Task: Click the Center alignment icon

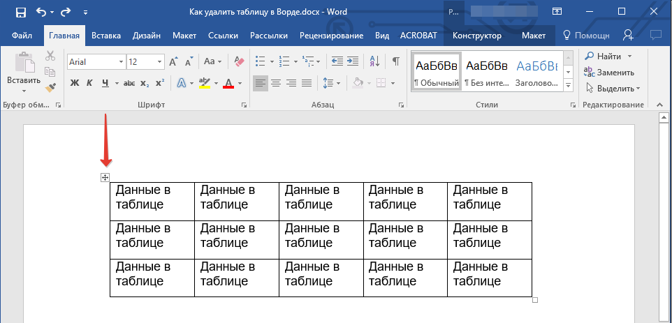Action: 276,83
